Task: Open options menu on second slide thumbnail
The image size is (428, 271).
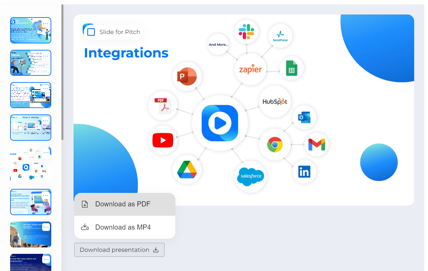Action: pos(46,56)
